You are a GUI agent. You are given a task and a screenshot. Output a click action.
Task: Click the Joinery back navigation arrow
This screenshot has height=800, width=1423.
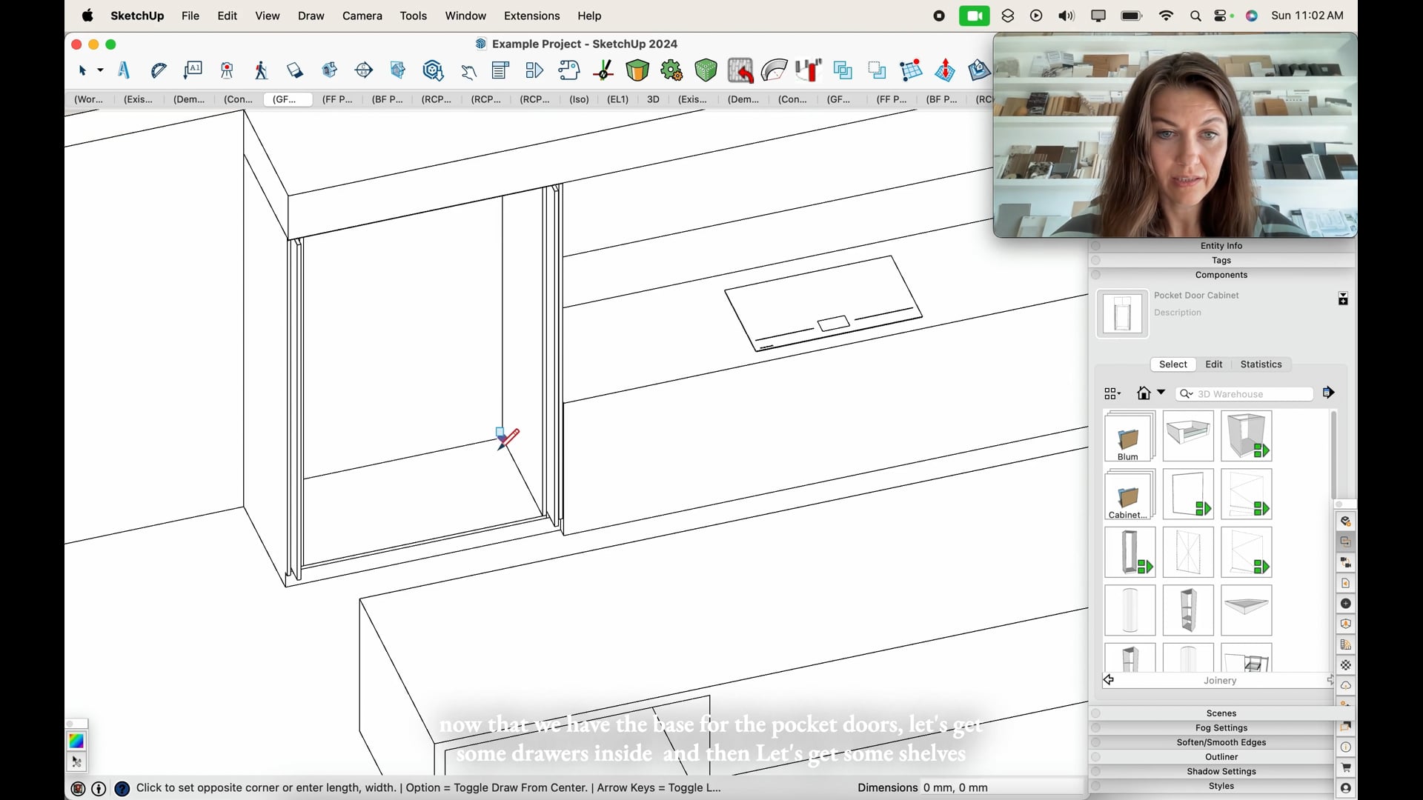(1109, 680)
